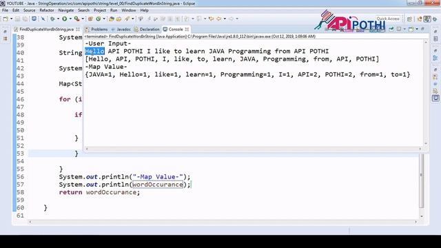
Task: Click the Package Explorer icon in left sidebar
Action: coord(6,39)
